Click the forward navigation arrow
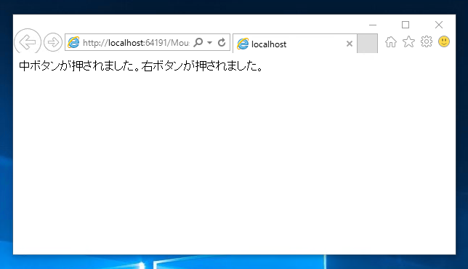468x269 pixels. (x=53, y=42)
